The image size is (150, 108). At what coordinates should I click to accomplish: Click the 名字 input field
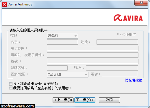tap(62, 42)
